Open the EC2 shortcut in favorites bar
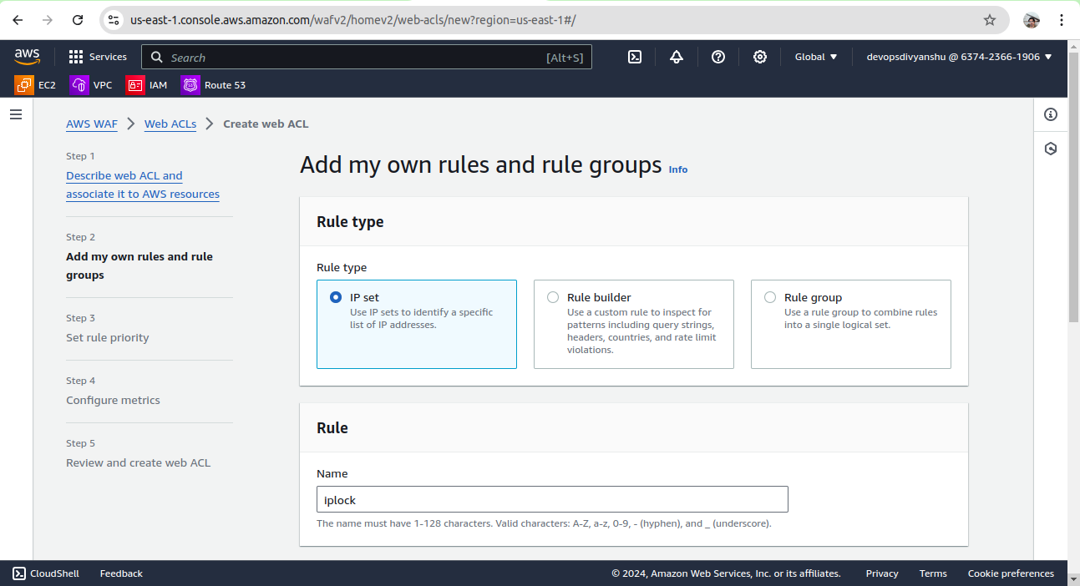Viewport: 1080px width, 586px height. tap(36, 85)
